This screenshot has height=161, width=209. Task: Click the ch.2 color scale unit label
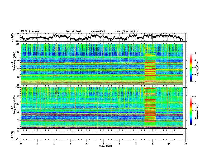[x=198, y=112]
